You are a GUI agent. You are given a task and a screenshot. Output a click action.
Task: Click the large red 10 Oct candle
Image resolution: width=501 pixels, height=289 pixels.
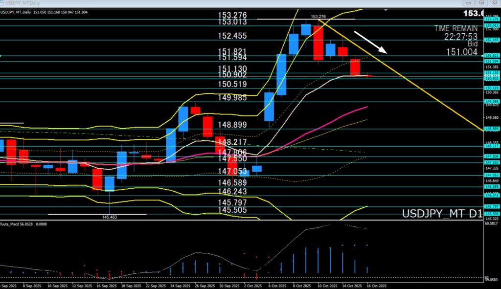tap(318, 42)
